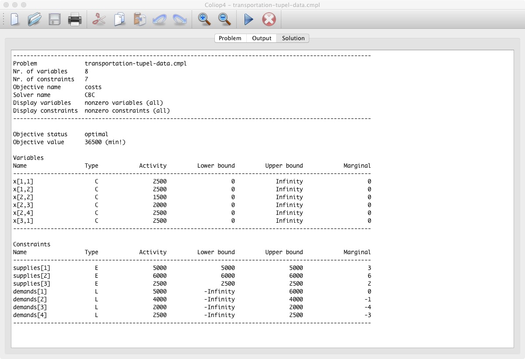Click the paste clipboard icon
The image size is (525, 359).
click(140, 20)
